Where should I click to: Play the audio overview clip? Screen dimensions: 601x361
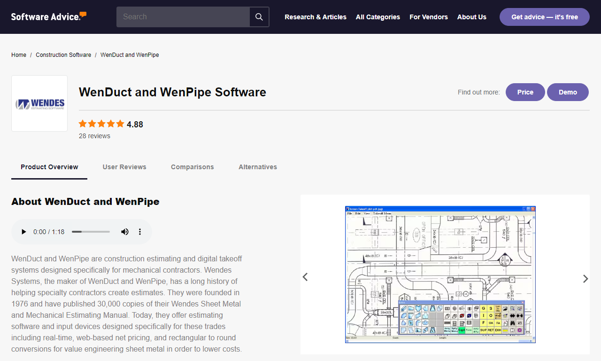[23, 232]
